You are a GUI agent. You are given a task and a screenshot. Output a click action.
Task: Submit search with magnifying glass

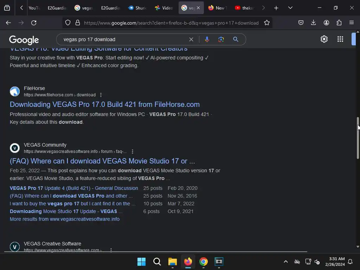point(236,39)
